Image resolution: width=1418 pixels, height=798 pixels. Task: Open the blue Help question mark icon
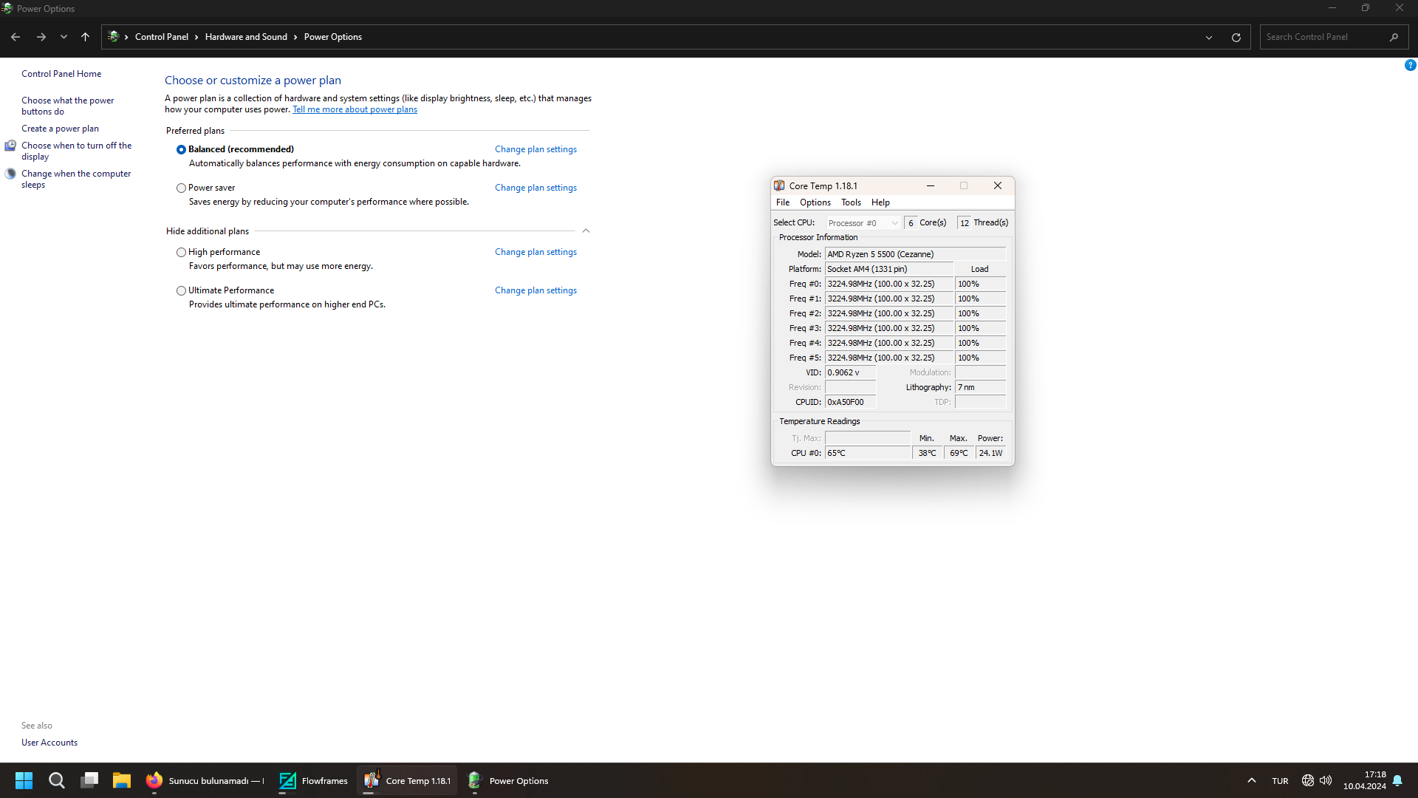pos(1410,65)
